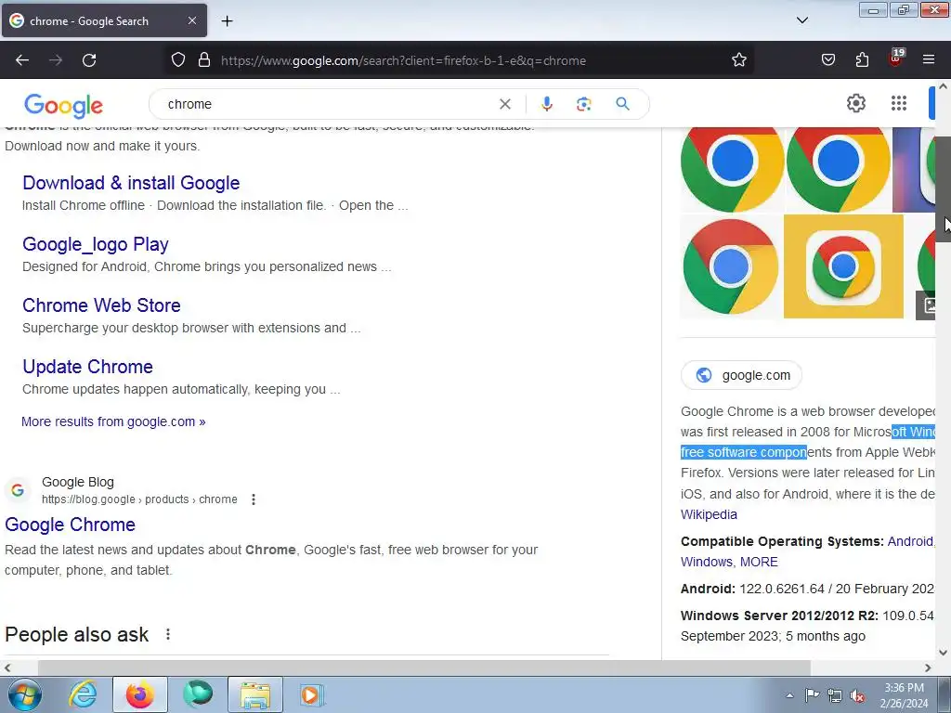Bookmark this page with the star
951x713 pixels.
[738, 59]
